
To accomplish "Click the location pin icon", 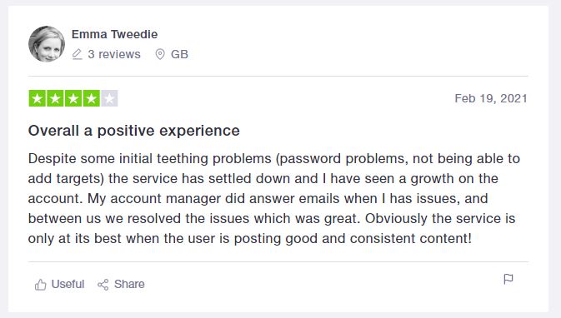I will (160, 54).
